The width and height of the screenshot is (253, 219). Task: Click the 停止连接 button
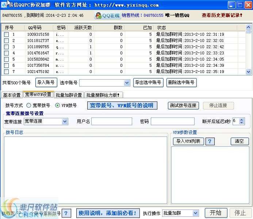tap(218, 105)
